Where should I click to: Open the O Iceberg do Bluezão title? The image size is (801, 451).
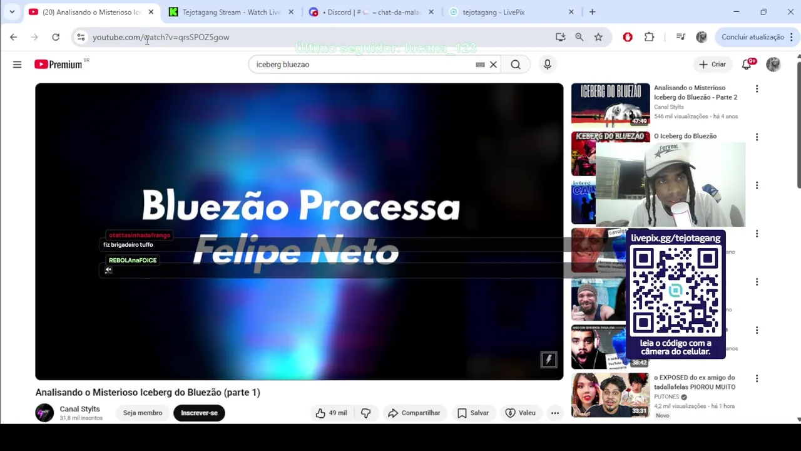(x=685, y=136)
